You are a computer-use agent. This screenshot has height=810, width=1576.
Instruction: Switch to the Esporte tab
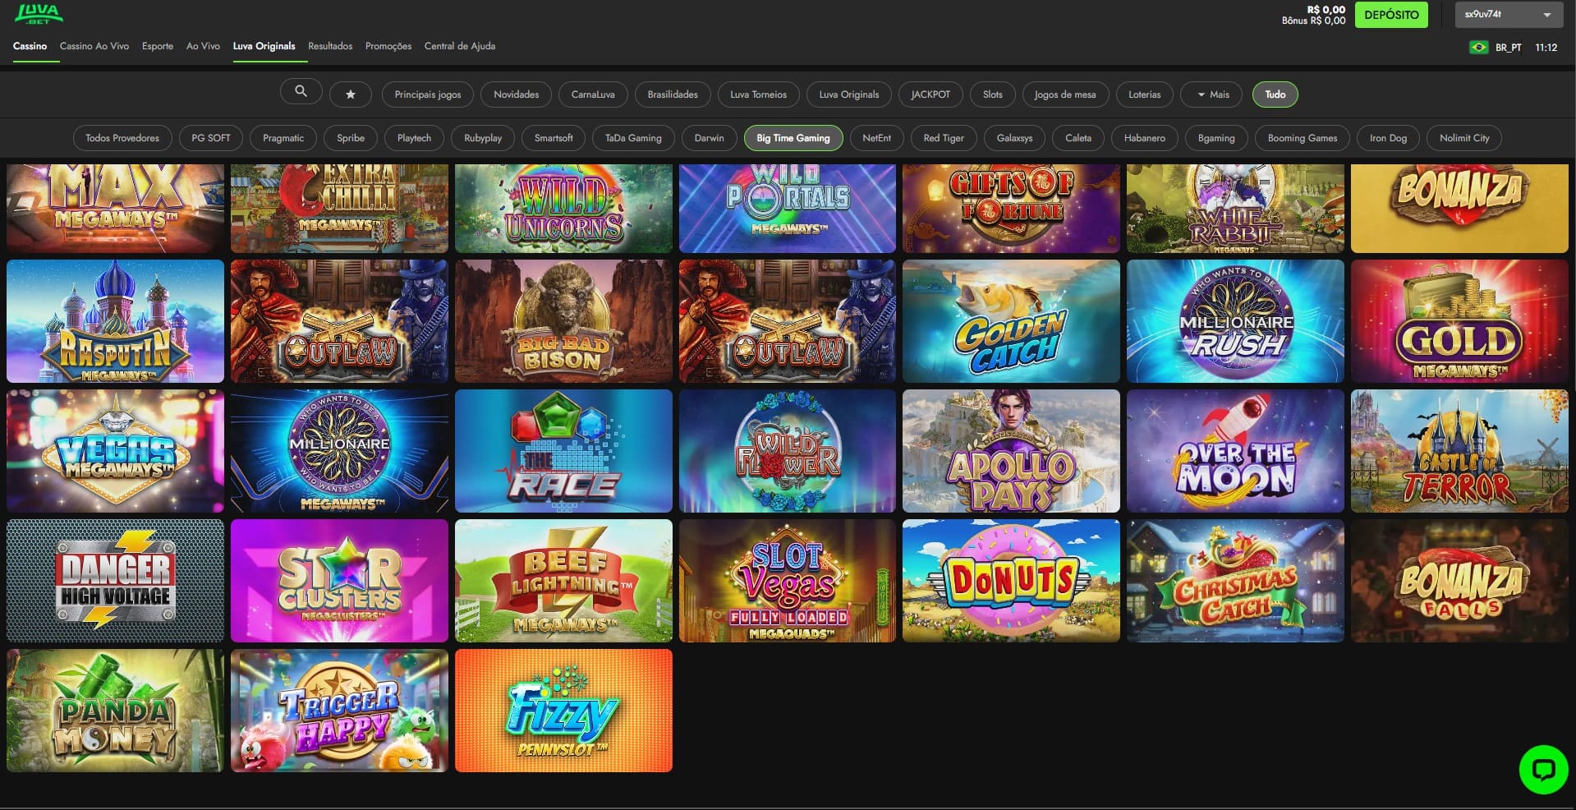point(158,46)
